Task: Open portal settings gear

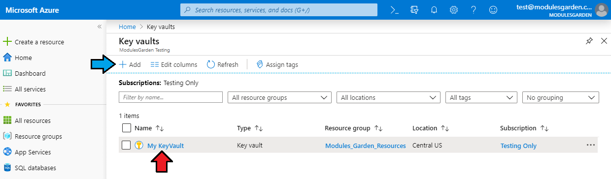Action: pyautogui.click(x=454, y=10)
